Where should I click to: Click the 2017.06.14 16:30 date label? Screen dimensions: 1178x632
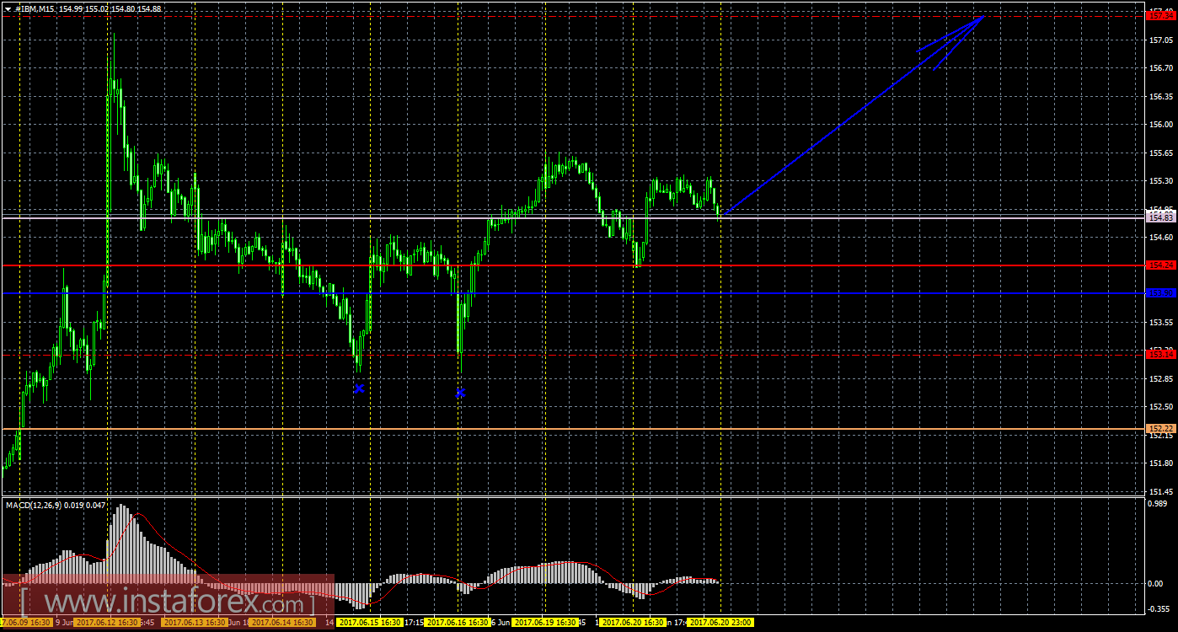(x=282, y=623)
